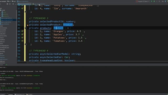Click the gutter marker icon on line 46
Image resolution: width=168 pixels, height=95 pixels.
pos(22,37)
